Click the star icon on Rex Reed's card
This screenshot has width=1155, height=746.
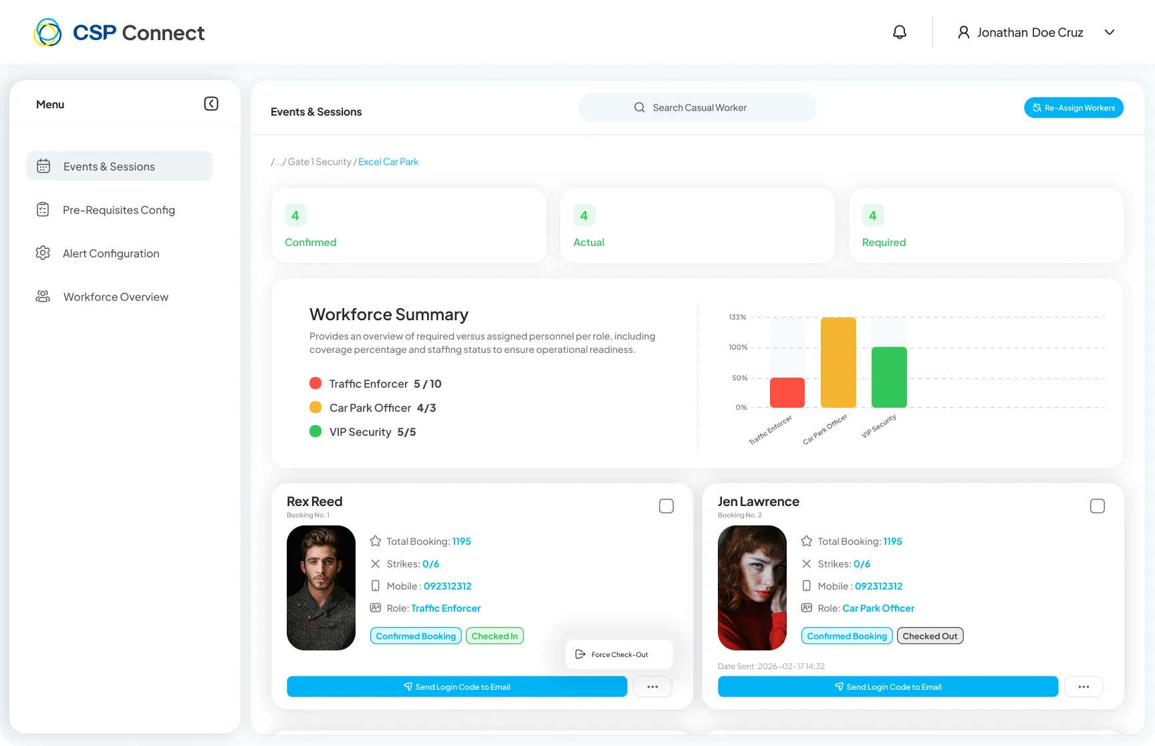(376, 541)
